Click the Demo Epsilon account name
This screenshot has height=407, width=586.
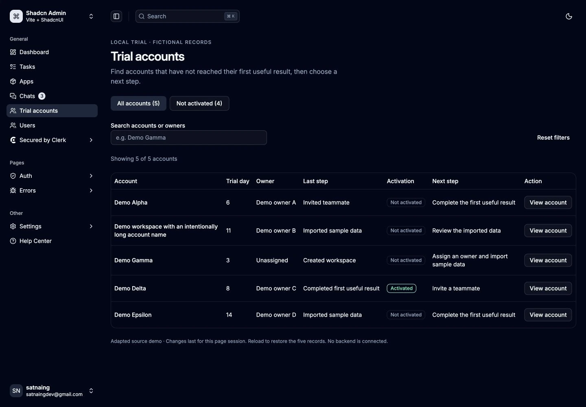click(x=133, y=315)
